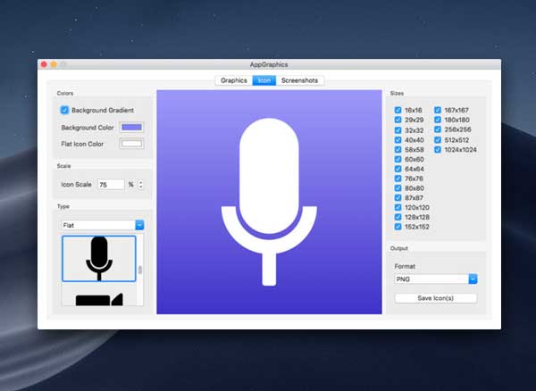Uncheck the 256x256 size checkbox

tap(438, 129)
